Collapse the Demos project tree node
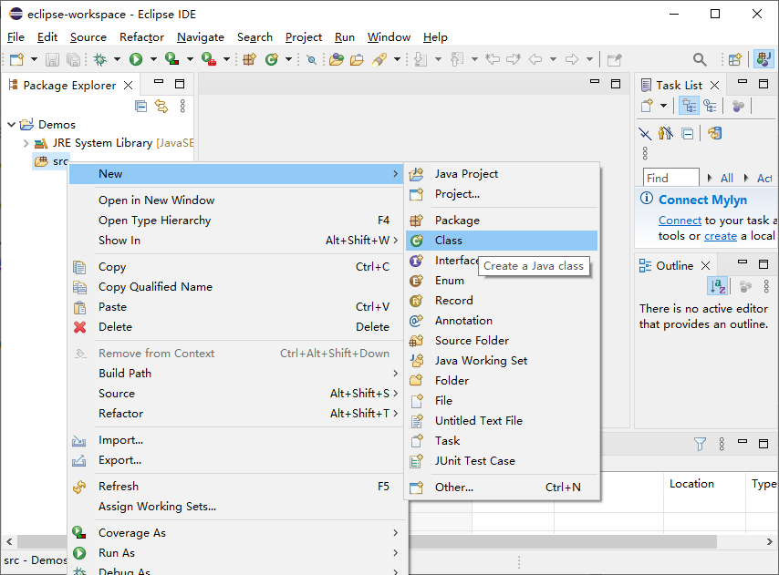The image size is (779, 575). (x=12, y=125)
